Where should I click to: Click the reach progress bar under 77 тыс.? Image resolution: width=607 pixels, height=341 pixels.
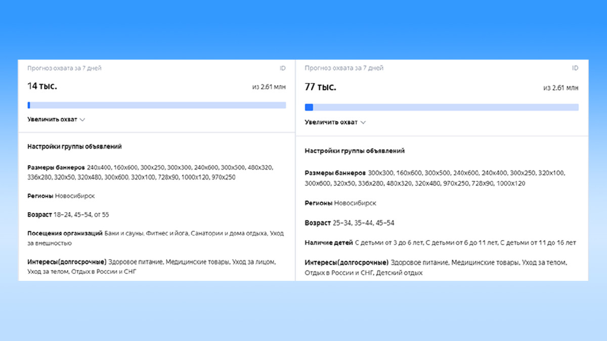tap(442, 107)
